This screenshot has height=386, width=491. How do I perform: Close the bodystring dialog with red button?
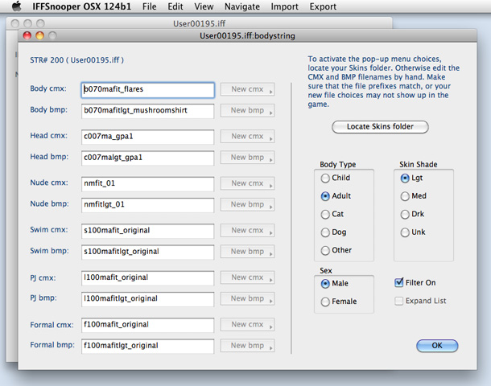28,36
